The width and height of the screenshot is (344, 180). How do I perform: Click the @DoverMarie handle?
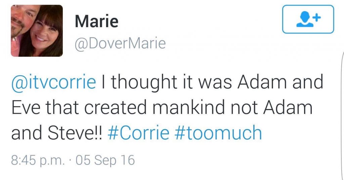pos(120,43)
